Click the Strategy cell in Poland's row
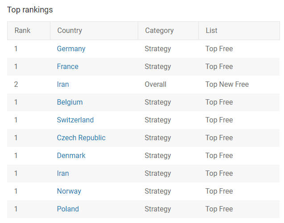 pyautogui.click(x=158, y=209)
